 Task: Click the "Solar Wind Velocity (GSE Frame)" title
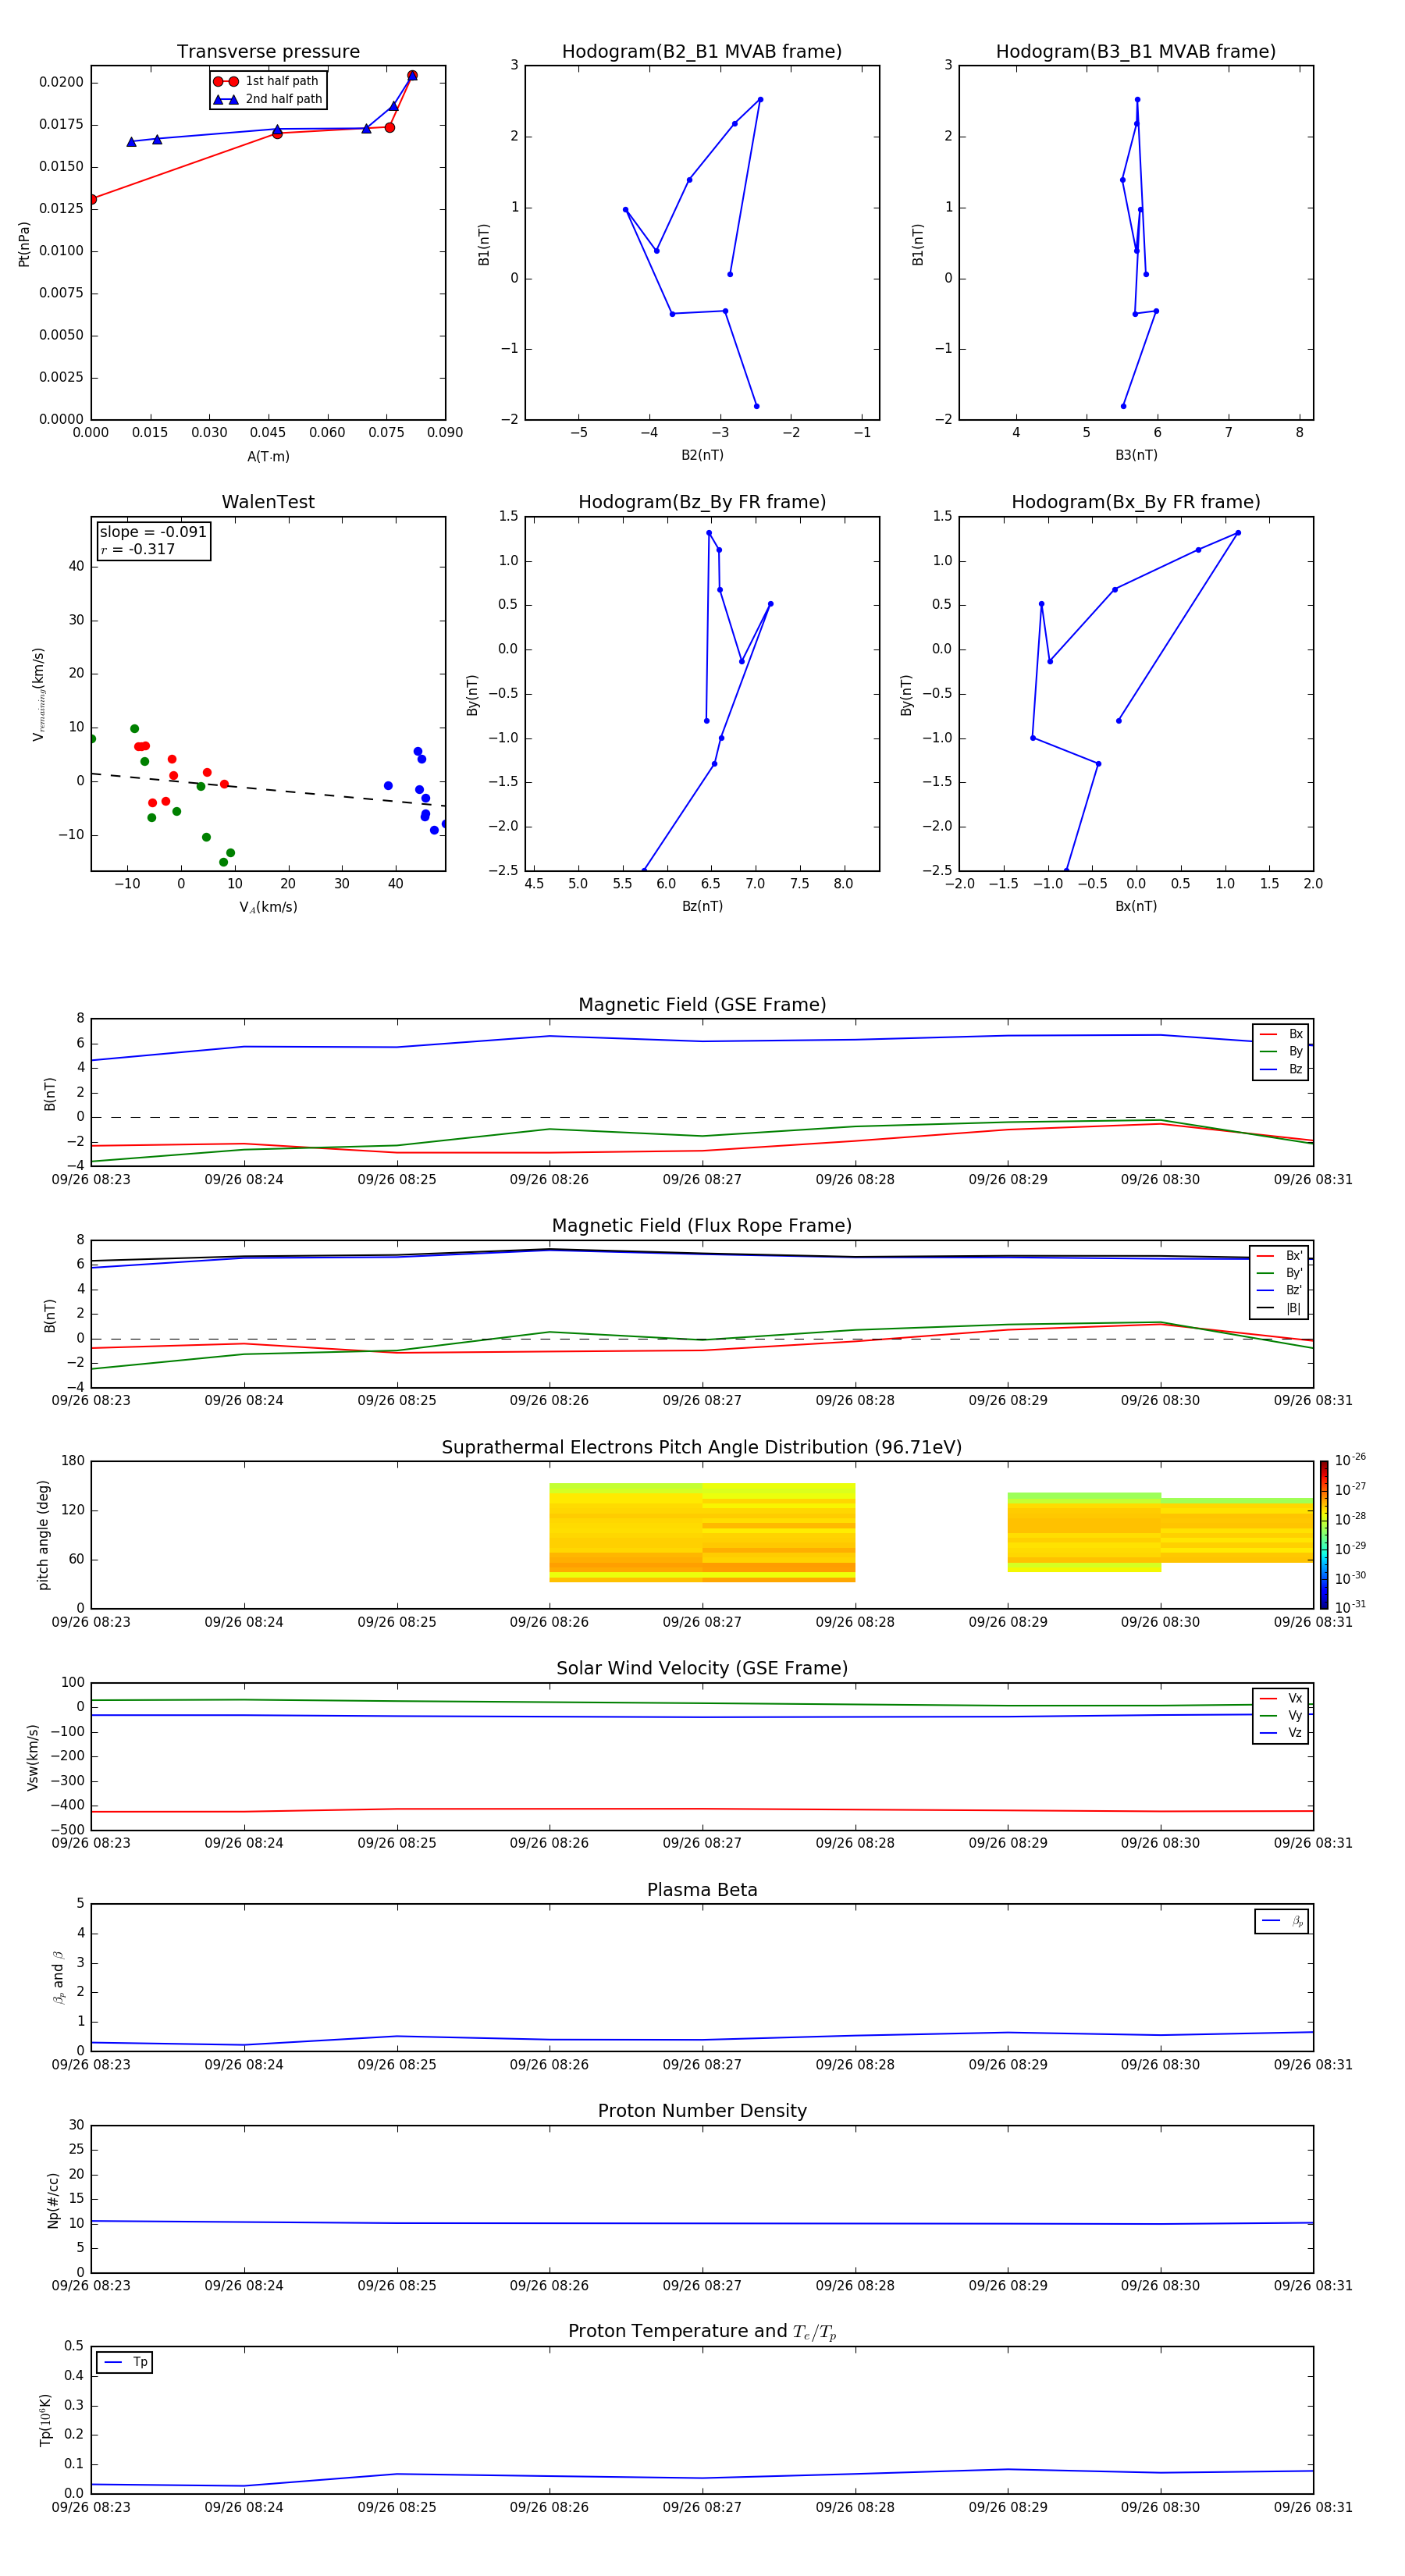[x=702, y=1669]
